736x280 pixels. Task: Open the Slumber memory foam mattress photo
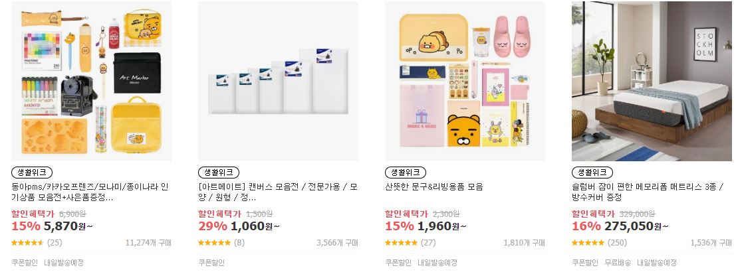coord(652,81)
